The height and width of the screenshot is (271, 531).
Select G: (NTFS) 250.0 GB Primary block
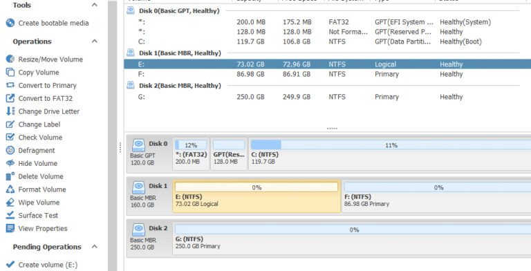pos(352,239)
